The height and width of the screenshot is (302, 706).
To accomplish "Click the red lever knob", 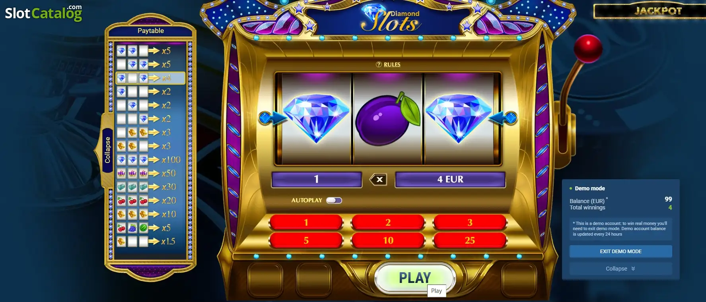I will pyautogui.click(x=587, y=49).
